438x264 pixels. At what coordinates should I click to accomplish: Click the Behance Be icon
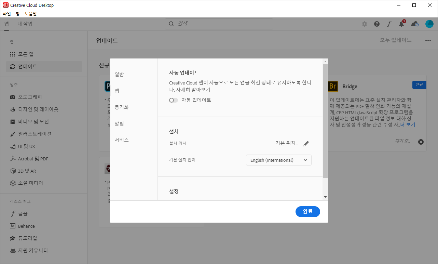pos(13,226)
